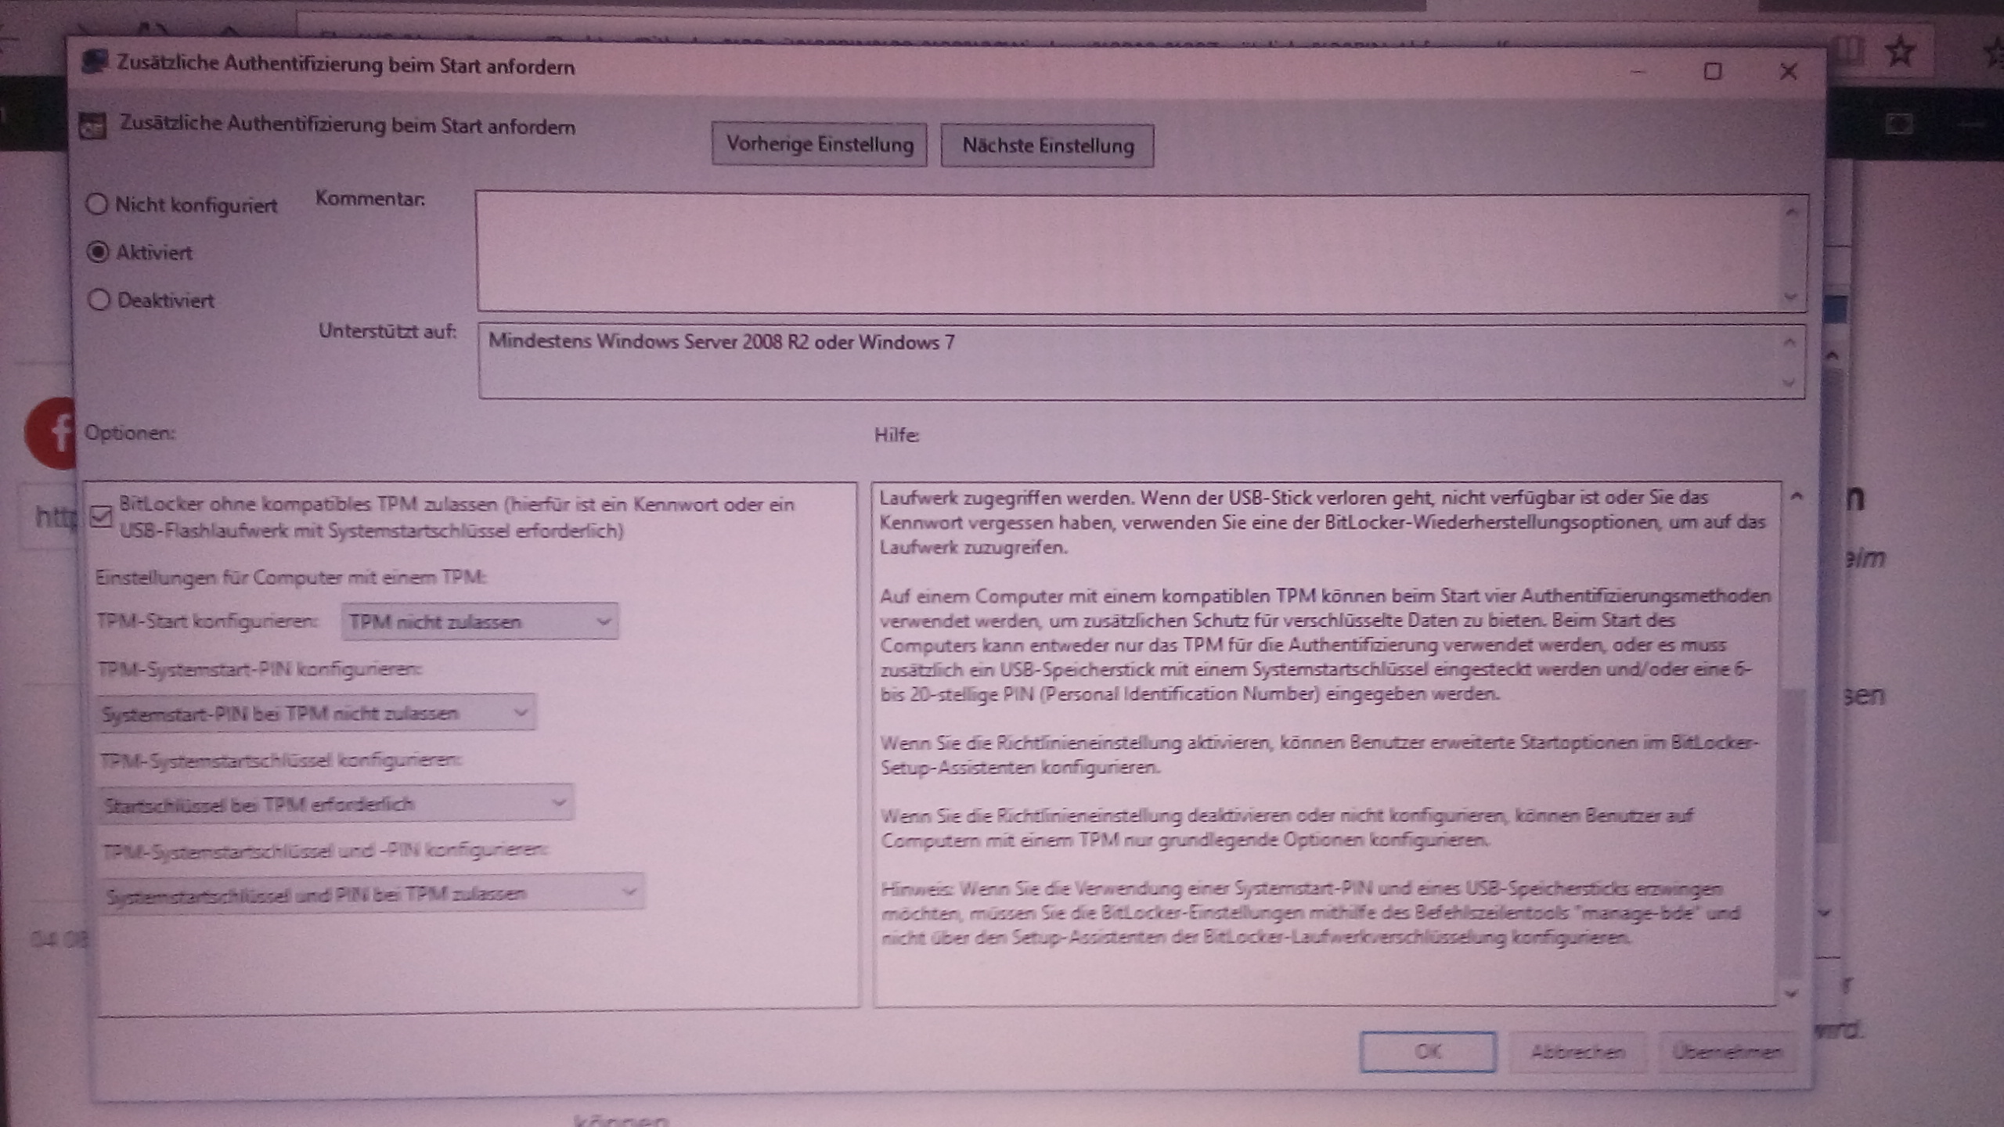Minimize the policy dialog window
The image size is (2004, 1127).
coord(1638,72)
